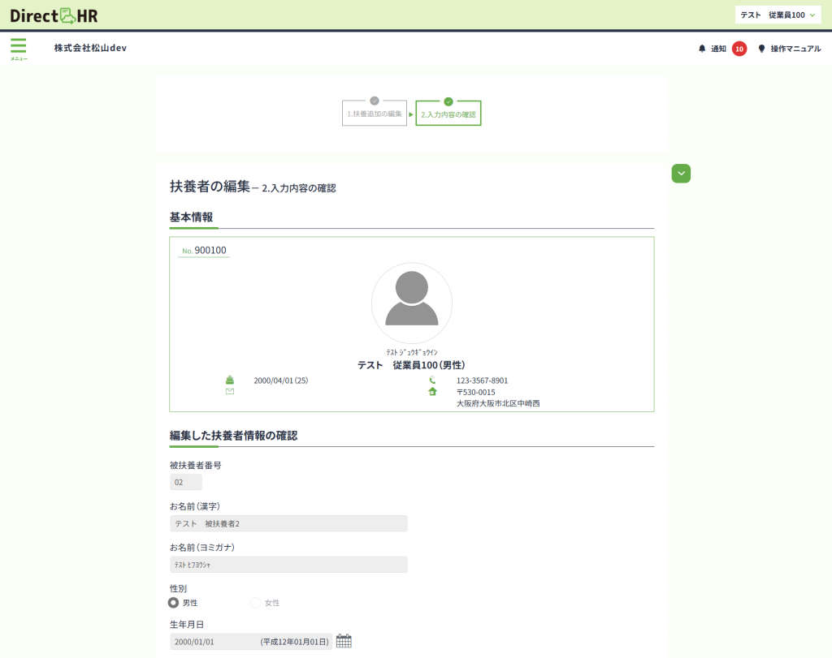Screen dimensions: 832x658
Task: Go to step 1.扶養追加の編集
Action: point(375,114)
